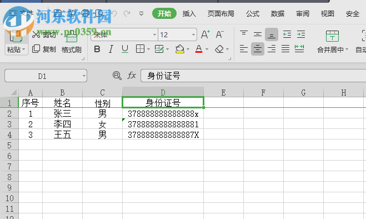Toggle underline formatting
This screenshot has height=219, width=366.
[x=125, y=49]
